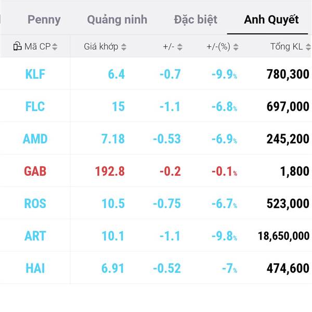Open KLF stock details
The width and height of the screenshot is (312, 312).
(x=35, y=74)
